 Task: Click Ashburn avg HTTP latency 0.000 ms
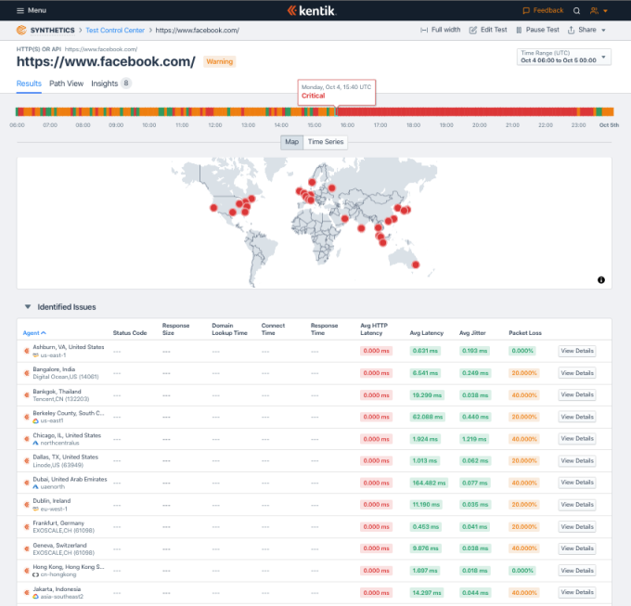[376, 351]
